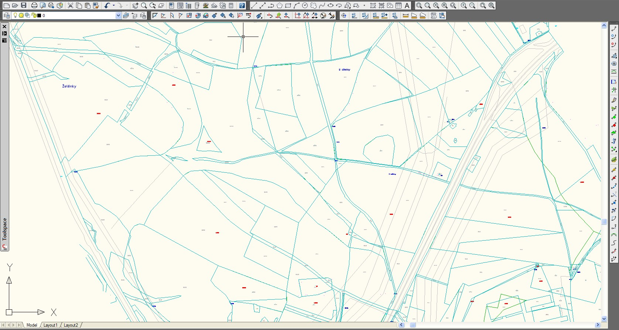Click the Zoom Window icon
Image resolution: width=619 pixels, height=330 pixels.
click(419, 6)
